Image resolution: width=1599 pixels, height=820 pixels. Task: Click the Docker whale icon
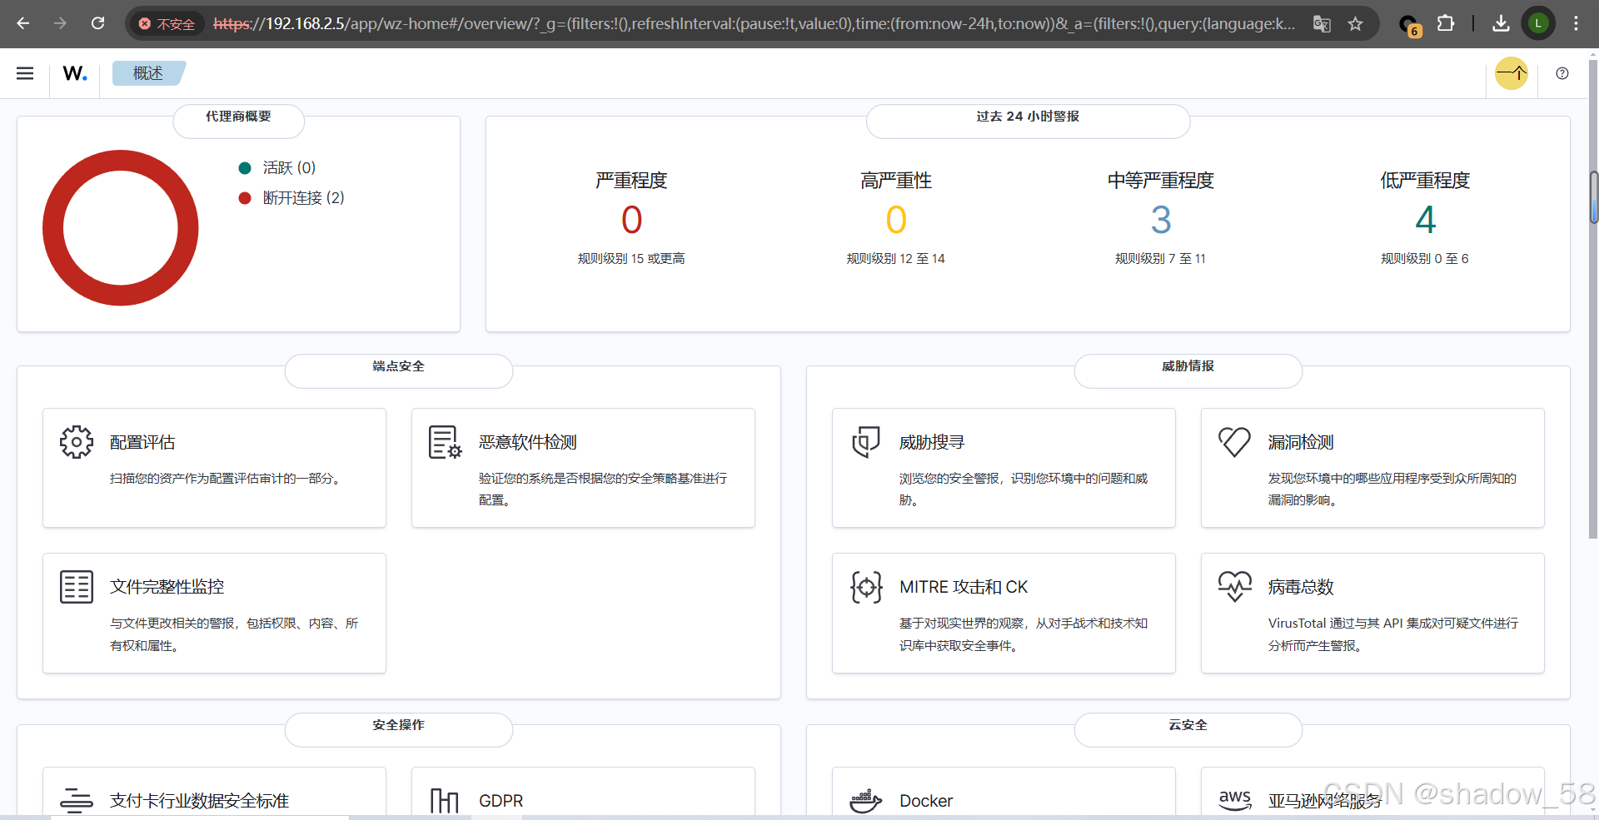click(866, 801)
